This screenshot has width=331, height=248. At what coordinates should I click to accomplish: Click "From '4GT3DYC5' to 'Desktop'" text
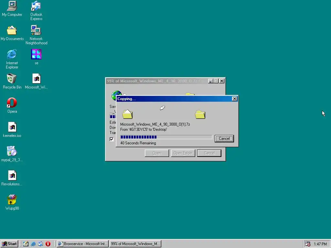(x=144, y=129)
